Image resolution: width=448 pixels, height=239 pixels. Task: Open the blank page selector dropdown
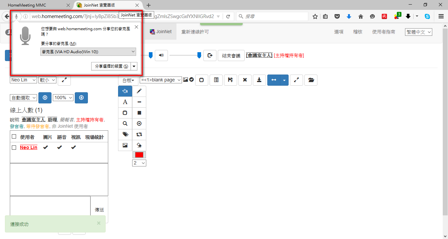(x=161, y=80)
